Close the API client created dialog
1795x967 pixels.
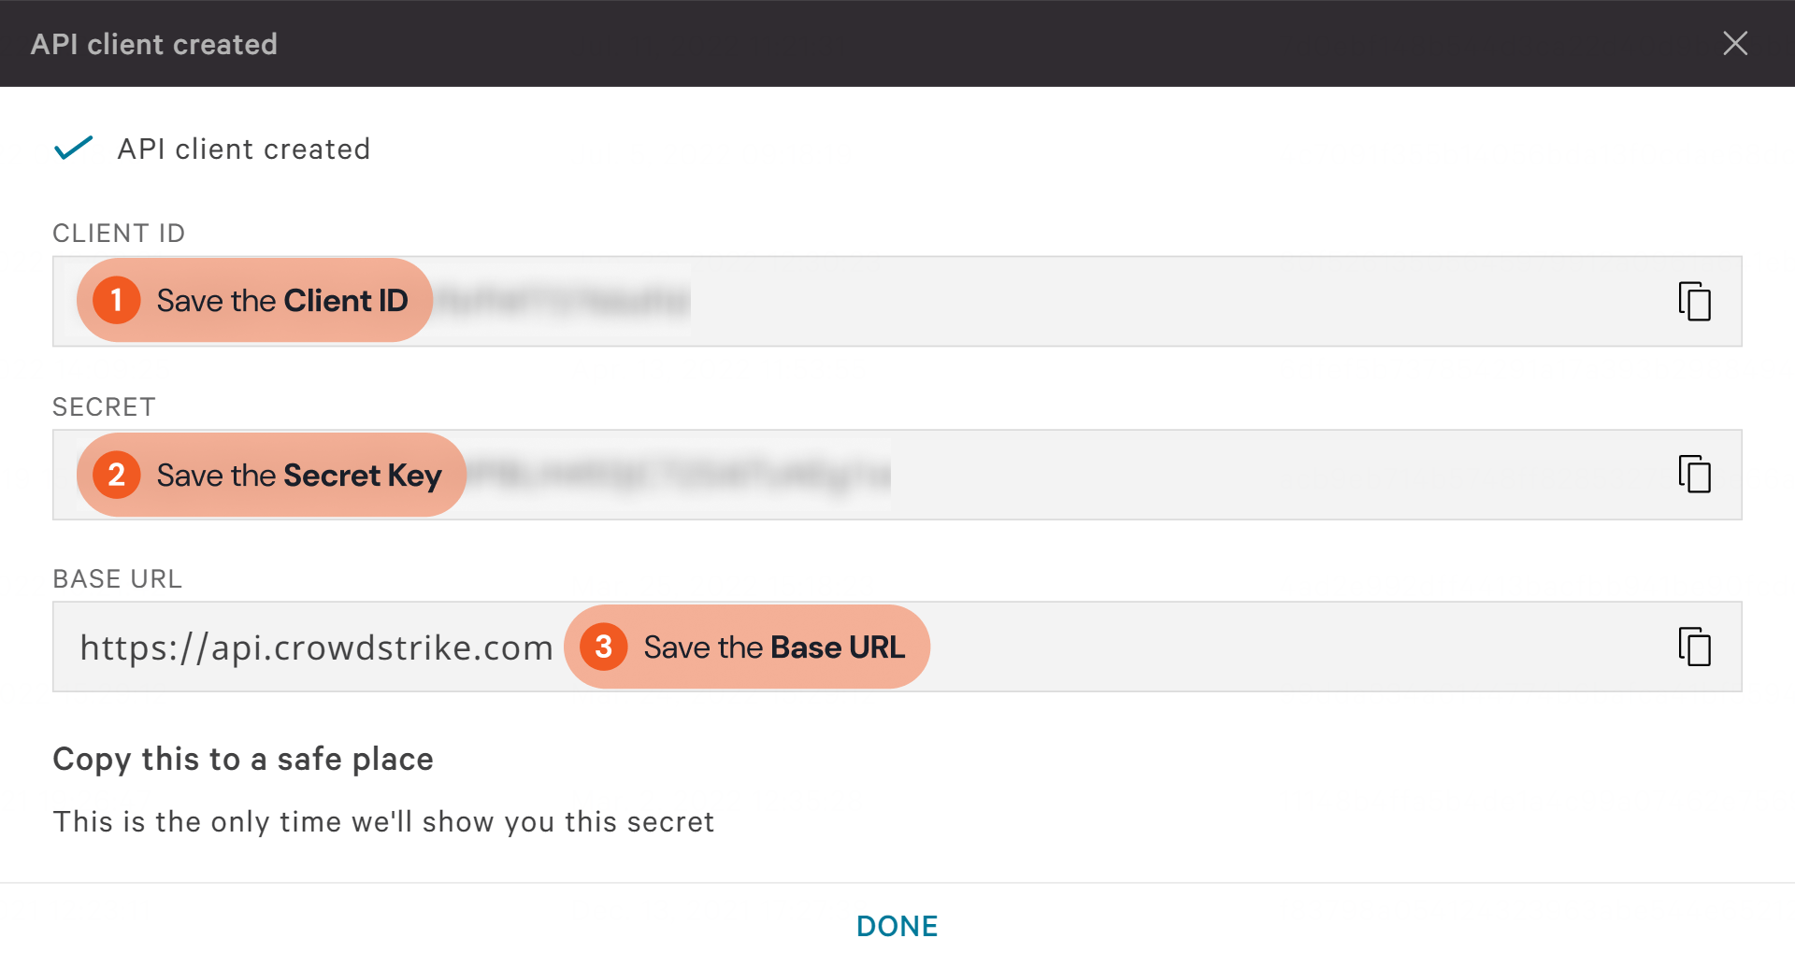pos(1735,43)
